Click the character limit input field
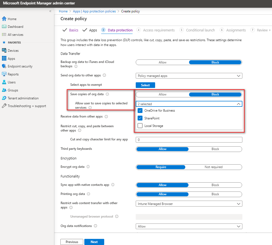Image resolution: width=272 pixels, height=245 pixels. coord(189,140)
